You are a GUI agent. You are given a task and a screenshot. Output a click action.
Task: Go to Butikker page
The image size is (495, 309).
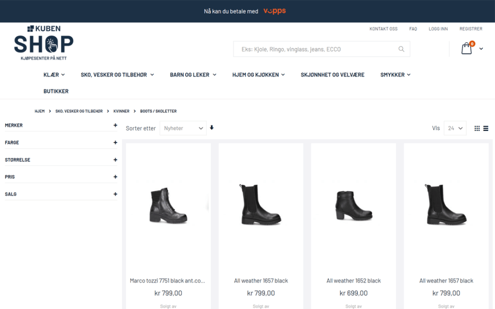56,91
